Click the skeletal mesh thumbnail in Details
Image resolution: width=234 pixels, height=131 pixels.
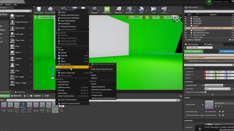(209, 105)
